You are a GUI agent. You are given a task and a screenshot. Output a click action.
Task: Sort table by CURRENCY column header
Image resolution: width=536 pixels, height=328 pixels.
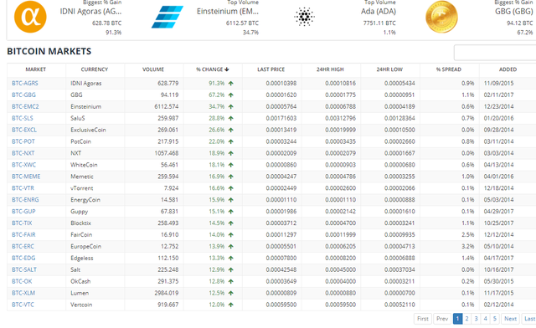coord(95,69)
